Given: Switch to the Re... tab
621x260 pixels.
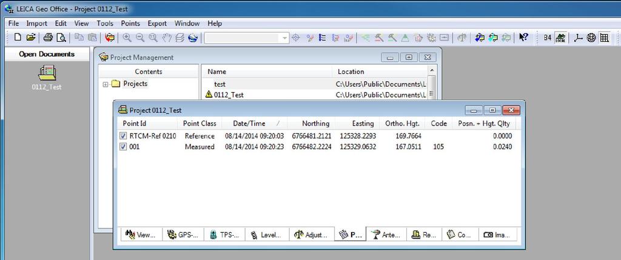Looking at the screenshot, I should [x=424, y=235].
